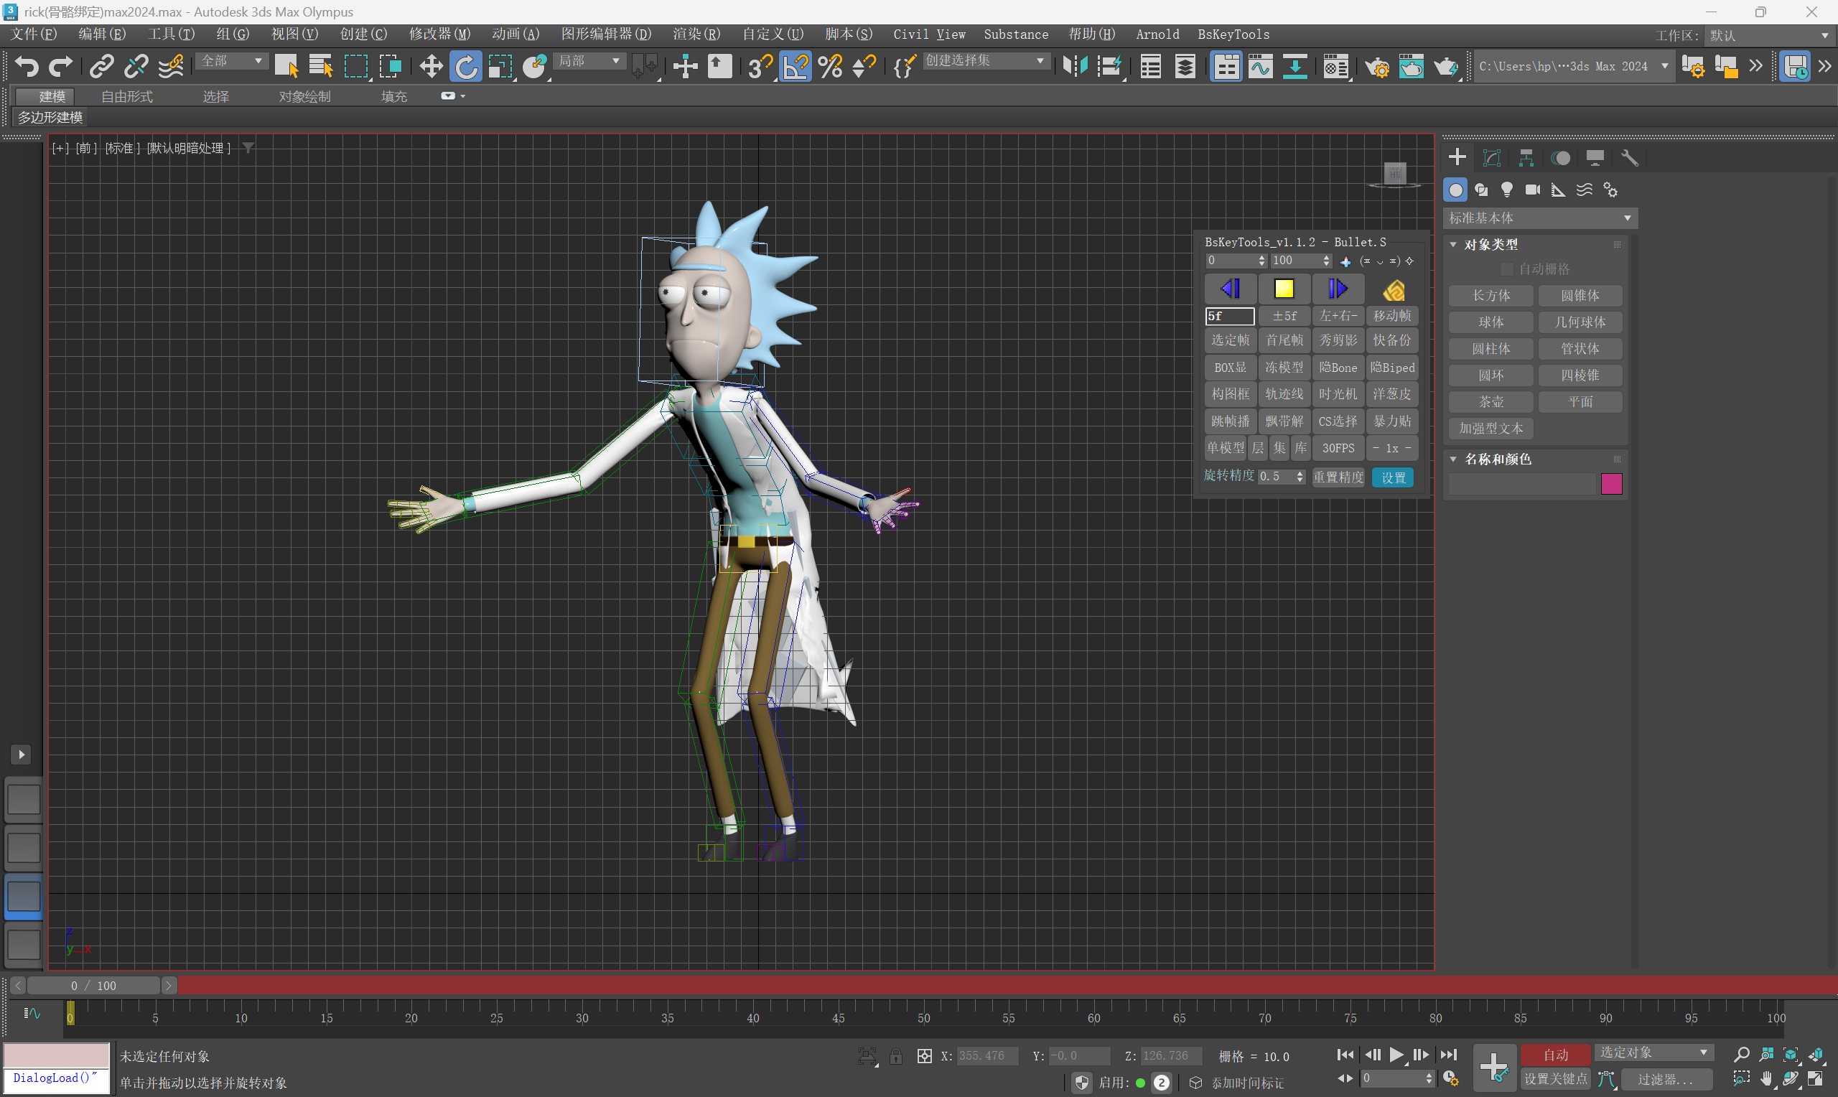The image size is (1838, 1097).
Task: Enable the 自动栅格 checkbox
Action: [x=1506, y=269]
